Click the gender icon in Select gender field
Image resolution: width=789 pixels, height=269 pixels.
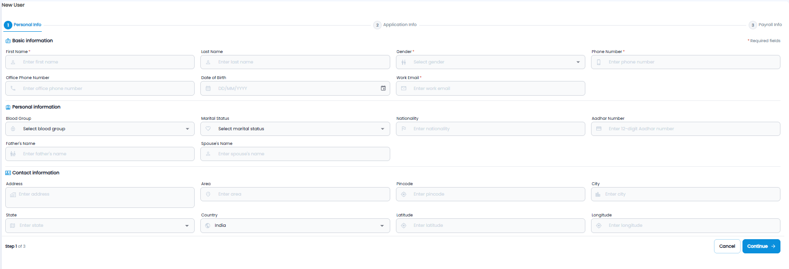click(x=404, y=62)
